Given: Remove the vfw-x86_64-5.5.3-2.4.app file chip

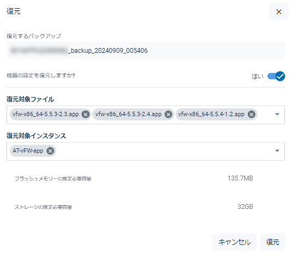Looking at the screenshot, I should tap(168, 114).
